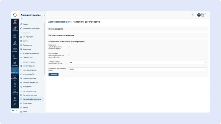Click the play-icon section below Кадры
The image size is (221, 124).
point(15,105)
